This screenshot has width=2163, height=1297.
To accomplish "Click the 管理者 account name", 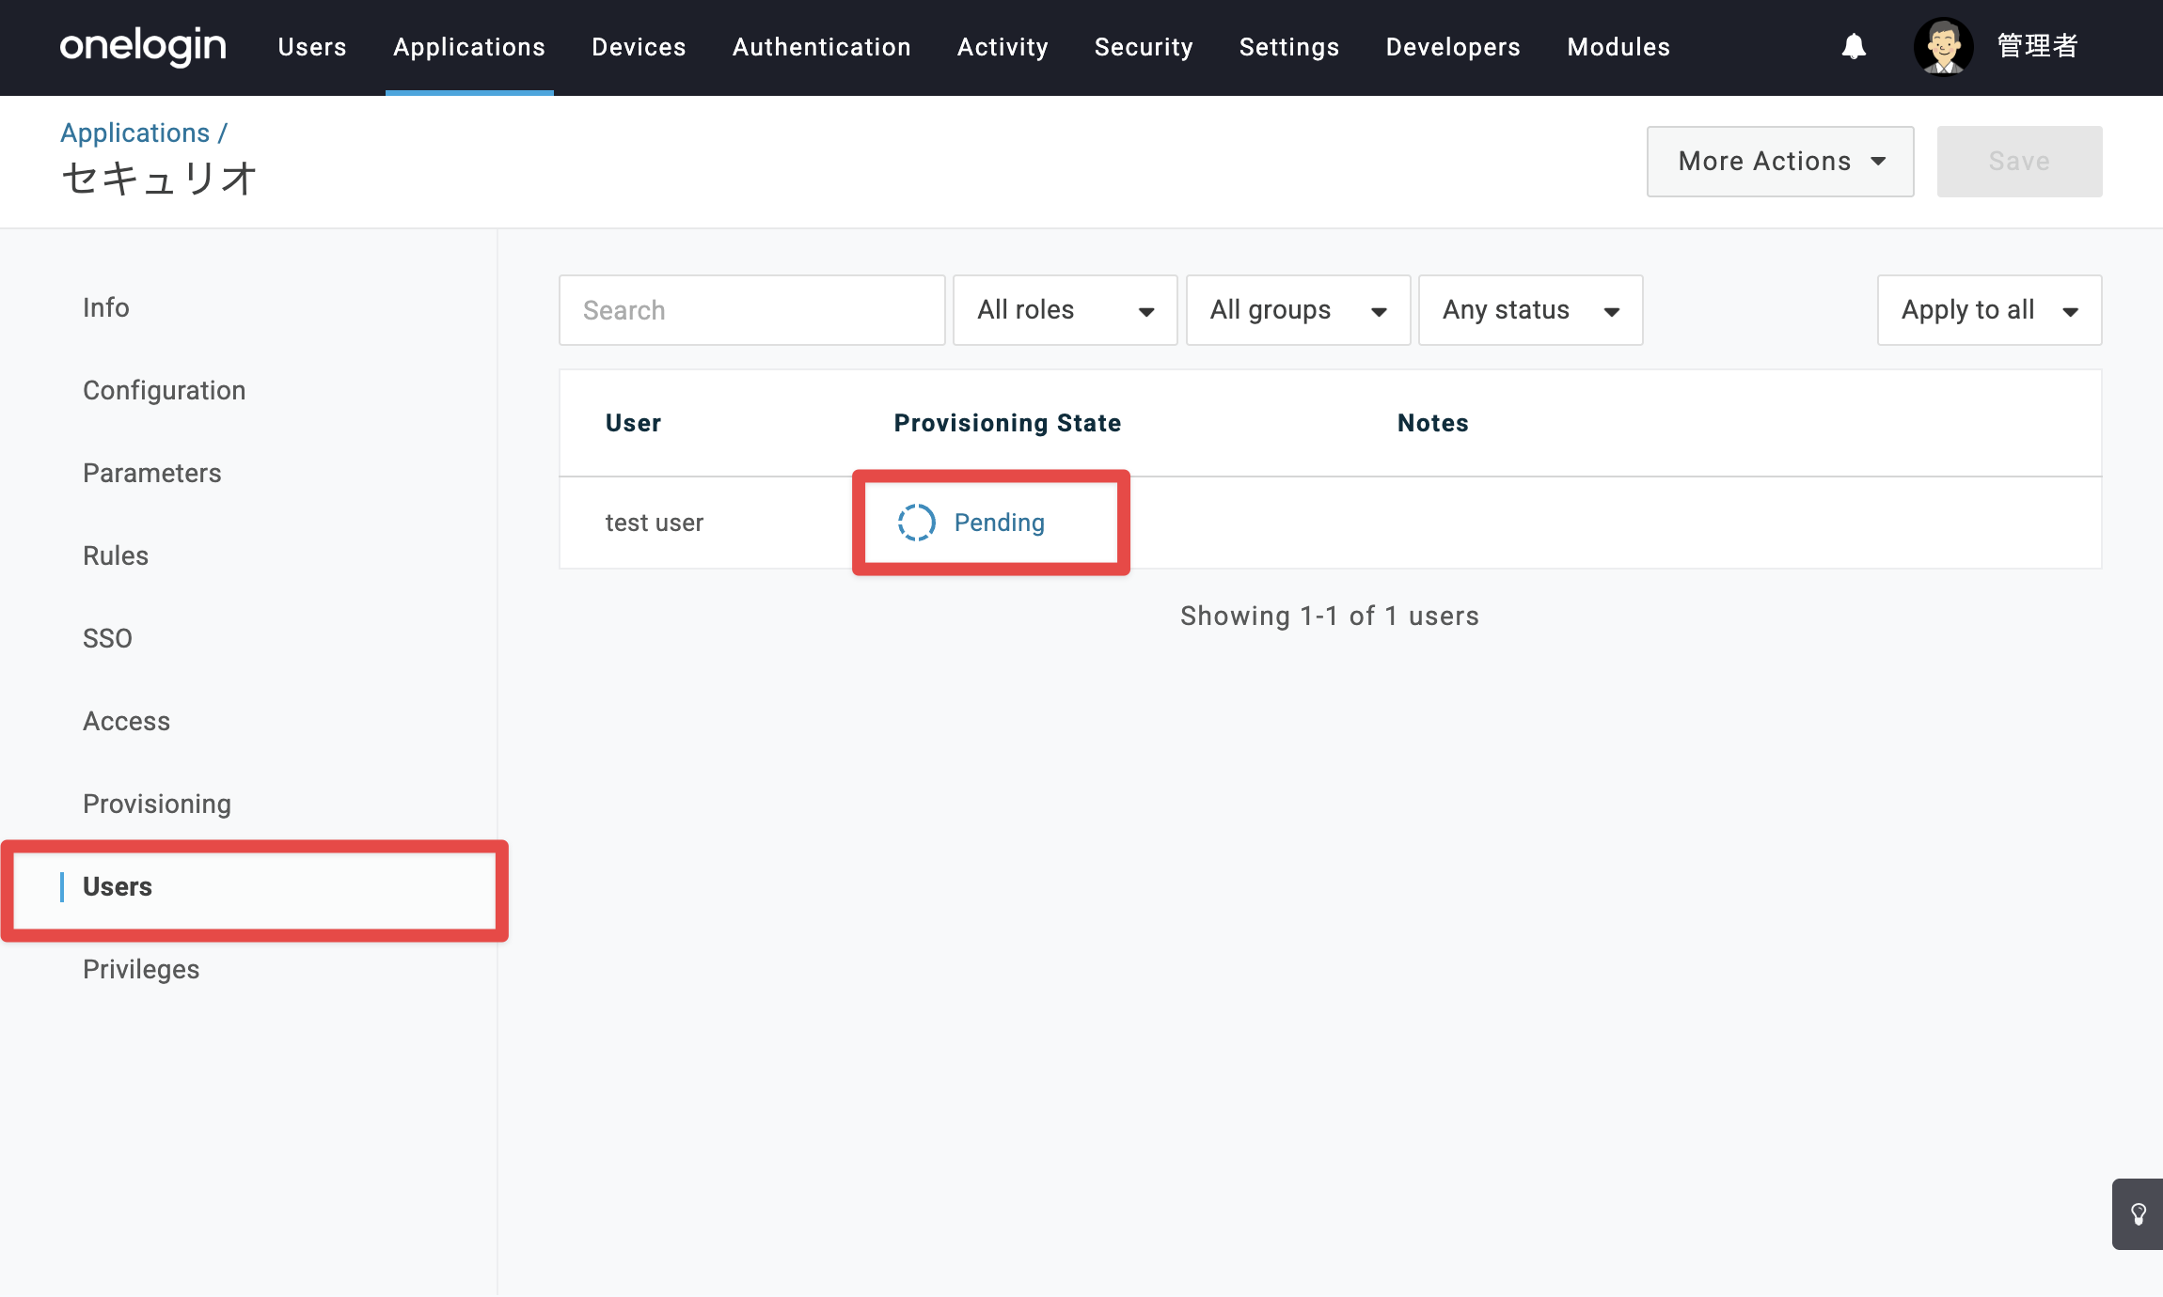I will point(2037,46).
